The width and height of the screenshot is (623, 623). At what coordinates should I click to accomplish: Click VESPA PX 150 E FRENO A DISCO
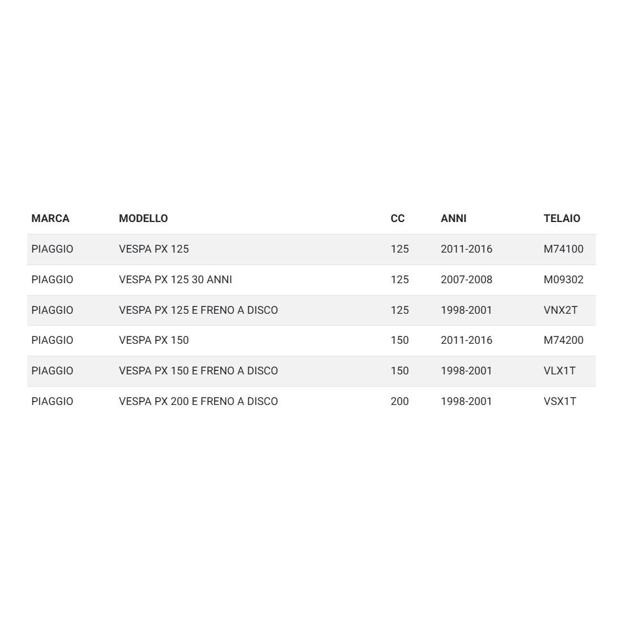point(198,371)
